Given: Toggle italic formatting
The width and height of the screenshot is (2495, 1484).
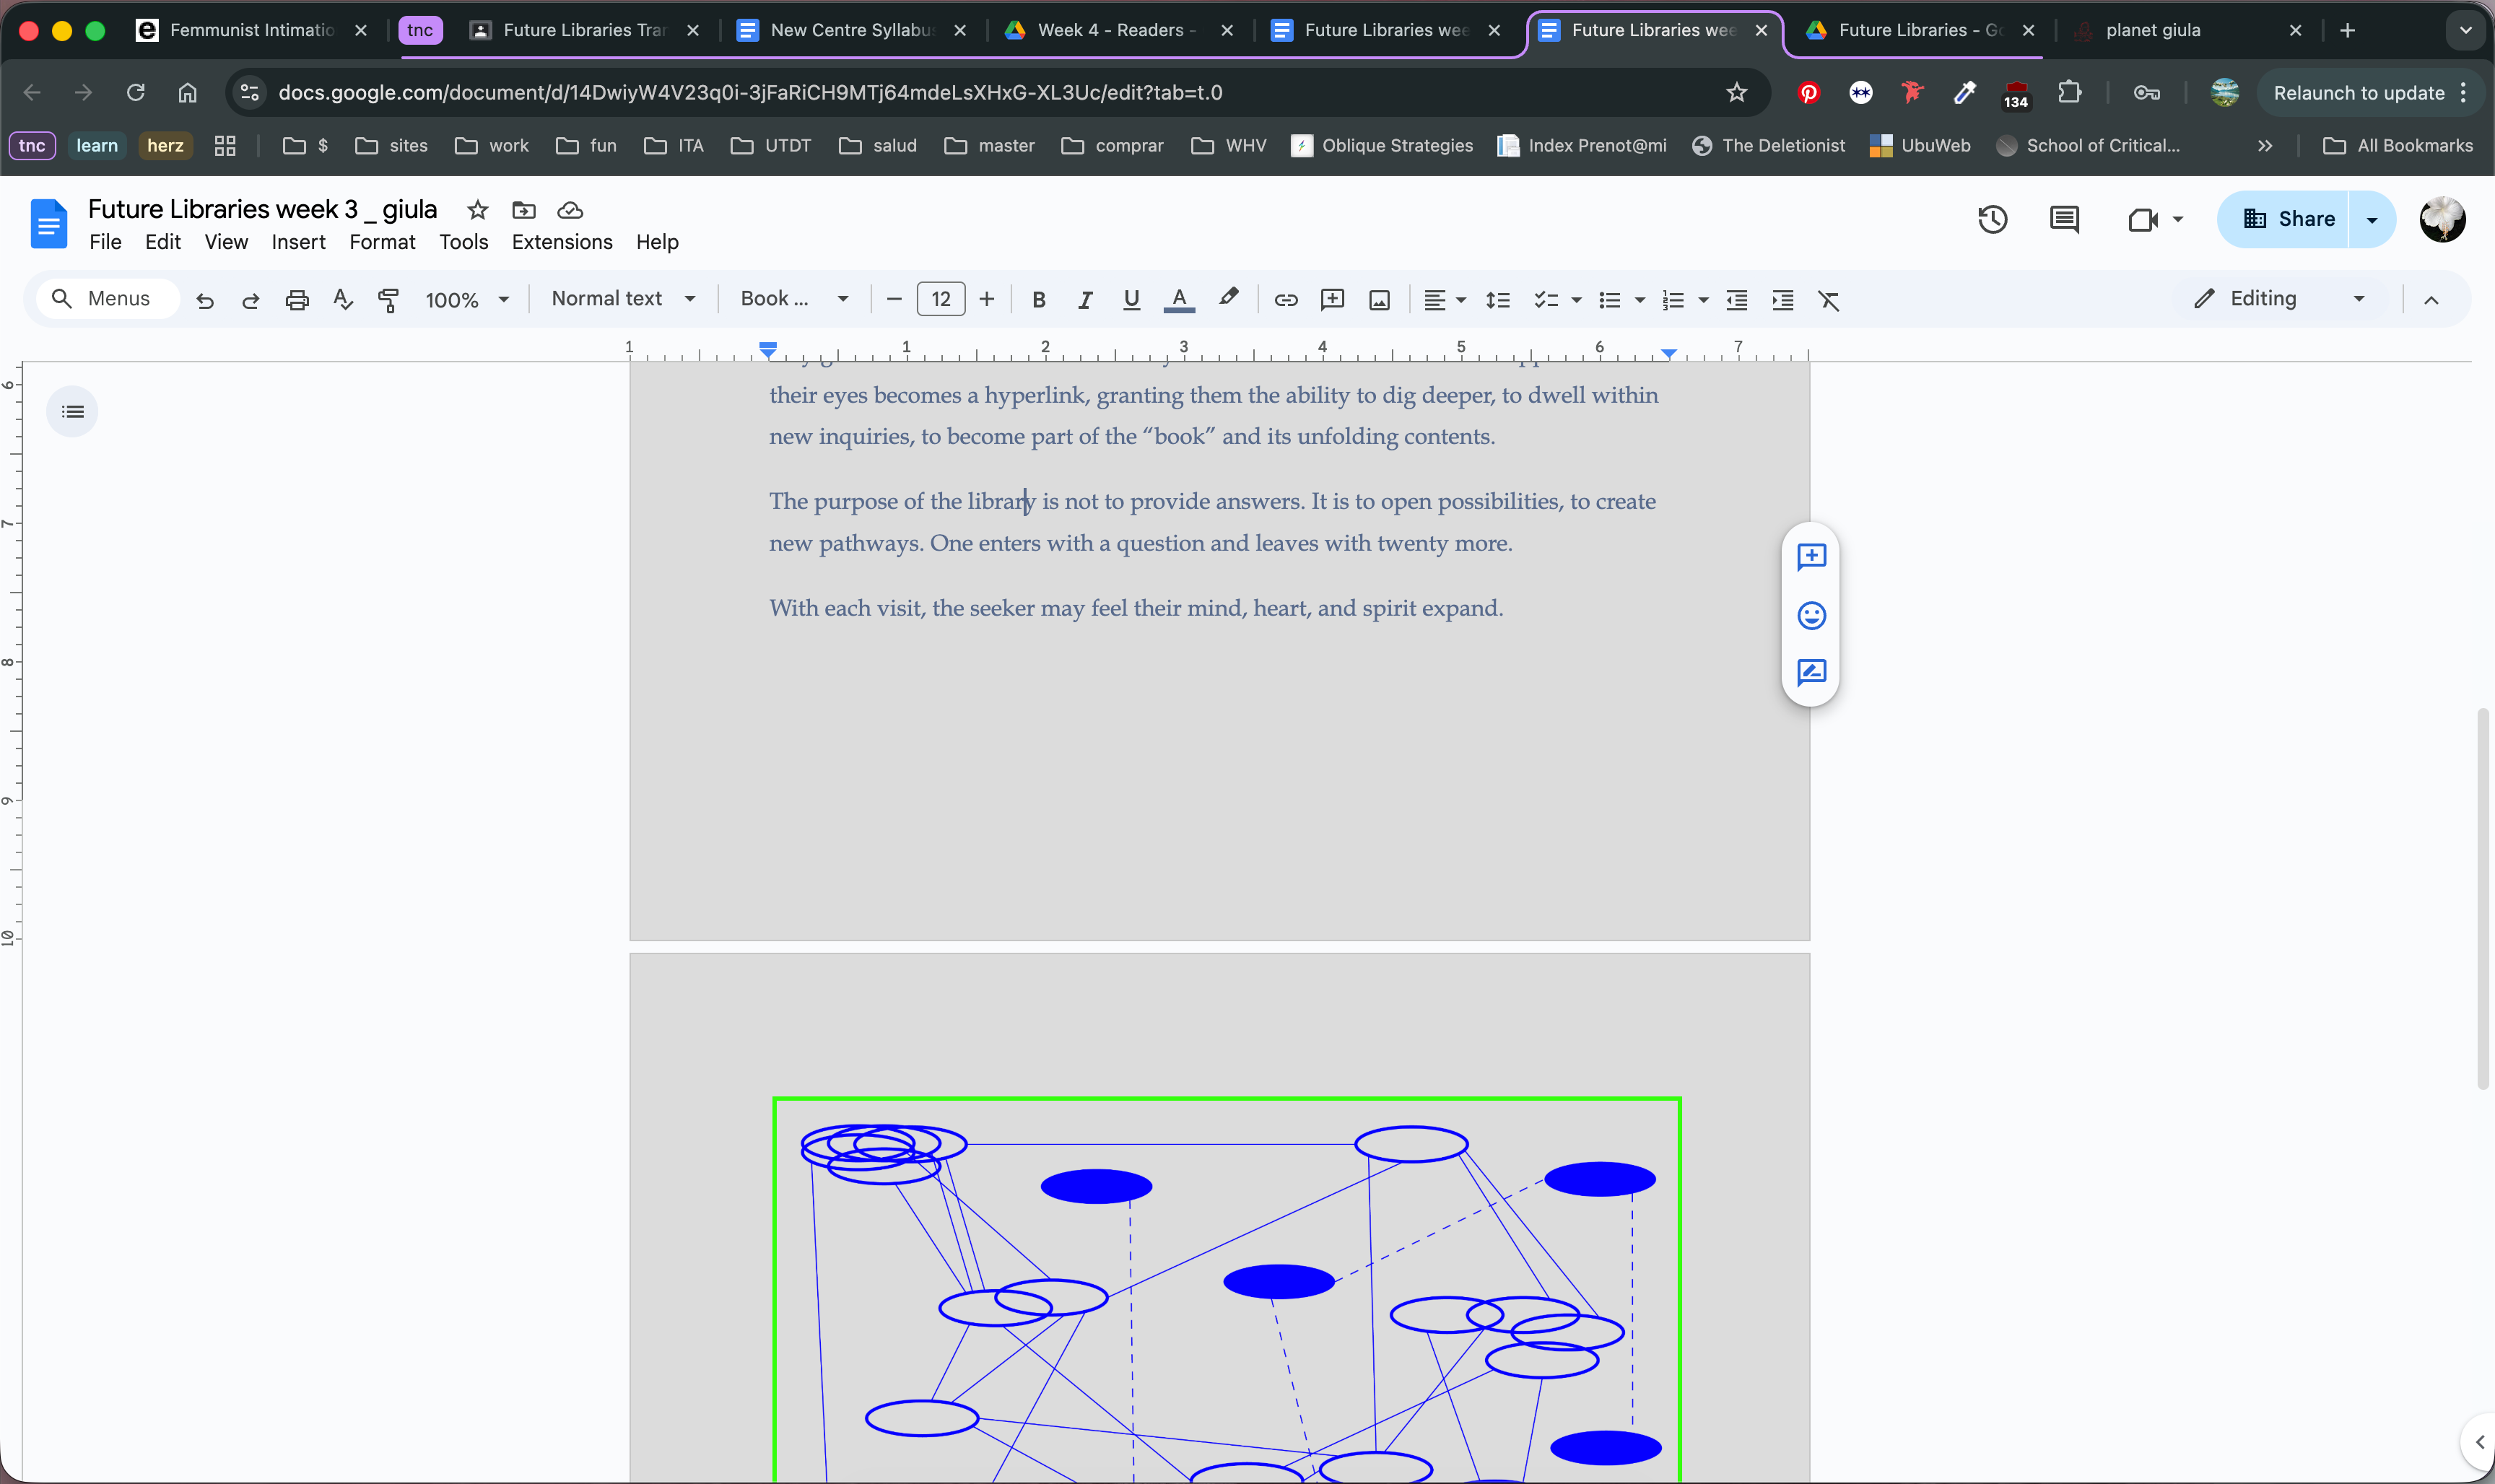Looking at the screenshot, I should click(x=1084, y=300).
